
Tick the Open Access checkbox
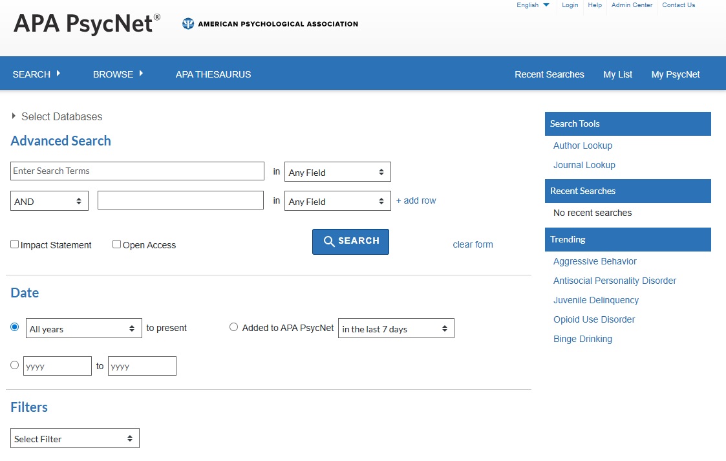(x=117, y=244)
